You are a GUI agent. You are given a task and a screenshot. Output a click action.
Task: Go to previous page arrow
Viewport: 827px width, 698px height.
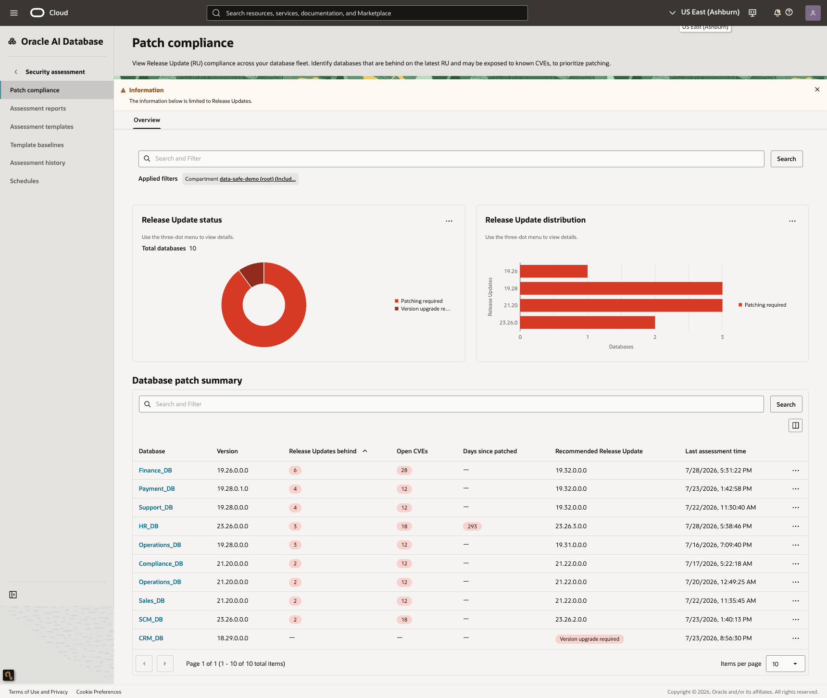[x=144, y=664]
